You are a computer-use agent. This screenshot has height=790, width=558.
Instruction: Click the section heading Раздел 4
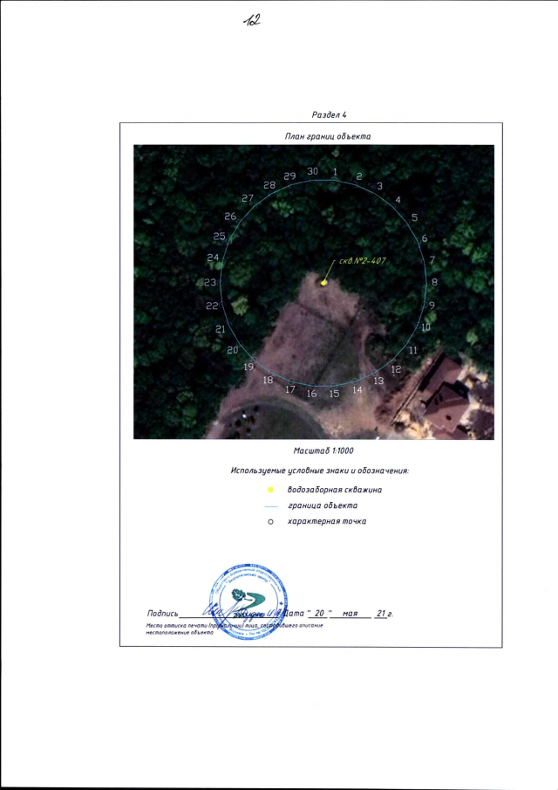click(x=329, y=115)
